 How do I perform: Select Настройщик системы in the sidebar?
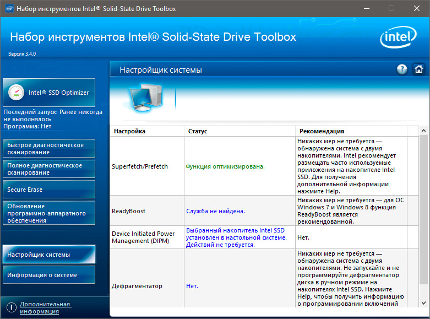49,255
